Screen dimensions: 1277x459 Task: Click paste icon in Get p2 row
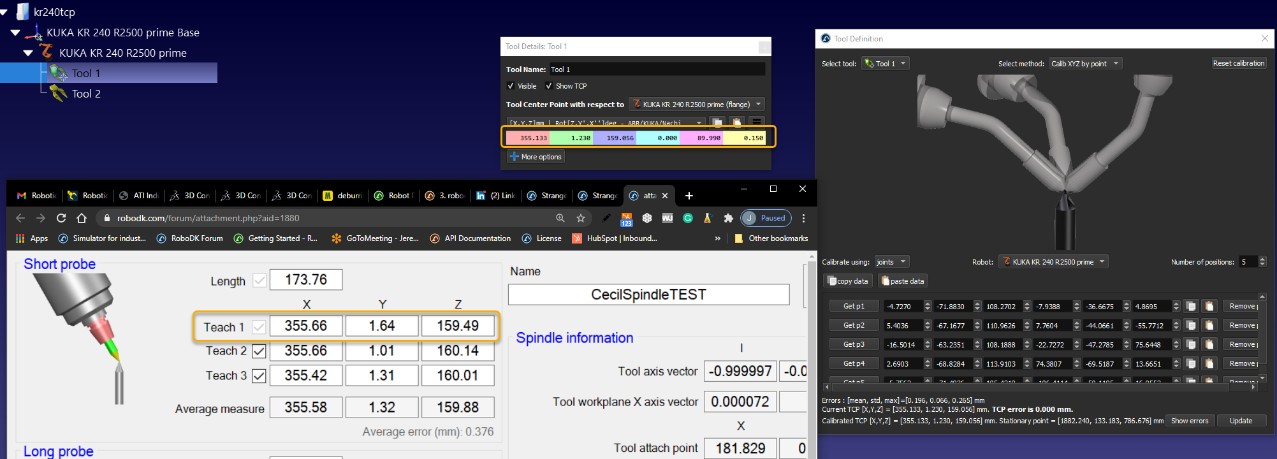tap(1209, 326)
